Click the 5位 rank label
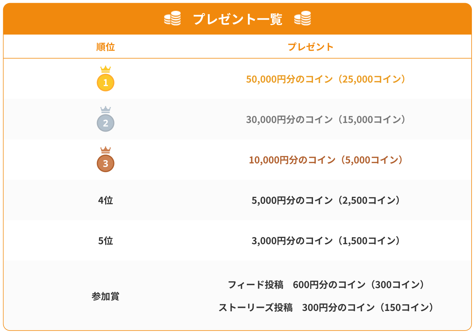The width and height of the screenshot is (475, 334). 105,241
